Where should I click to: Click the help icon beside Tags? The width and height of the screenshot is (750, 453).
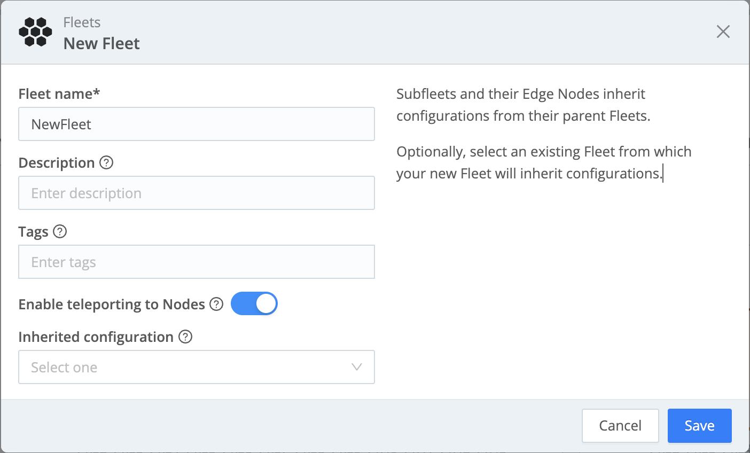click(x=60, y=231)
